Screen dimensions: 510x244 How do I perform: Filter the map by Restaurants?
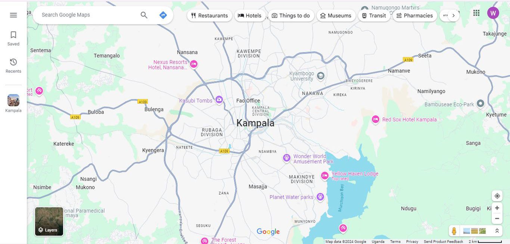(209, 15)
